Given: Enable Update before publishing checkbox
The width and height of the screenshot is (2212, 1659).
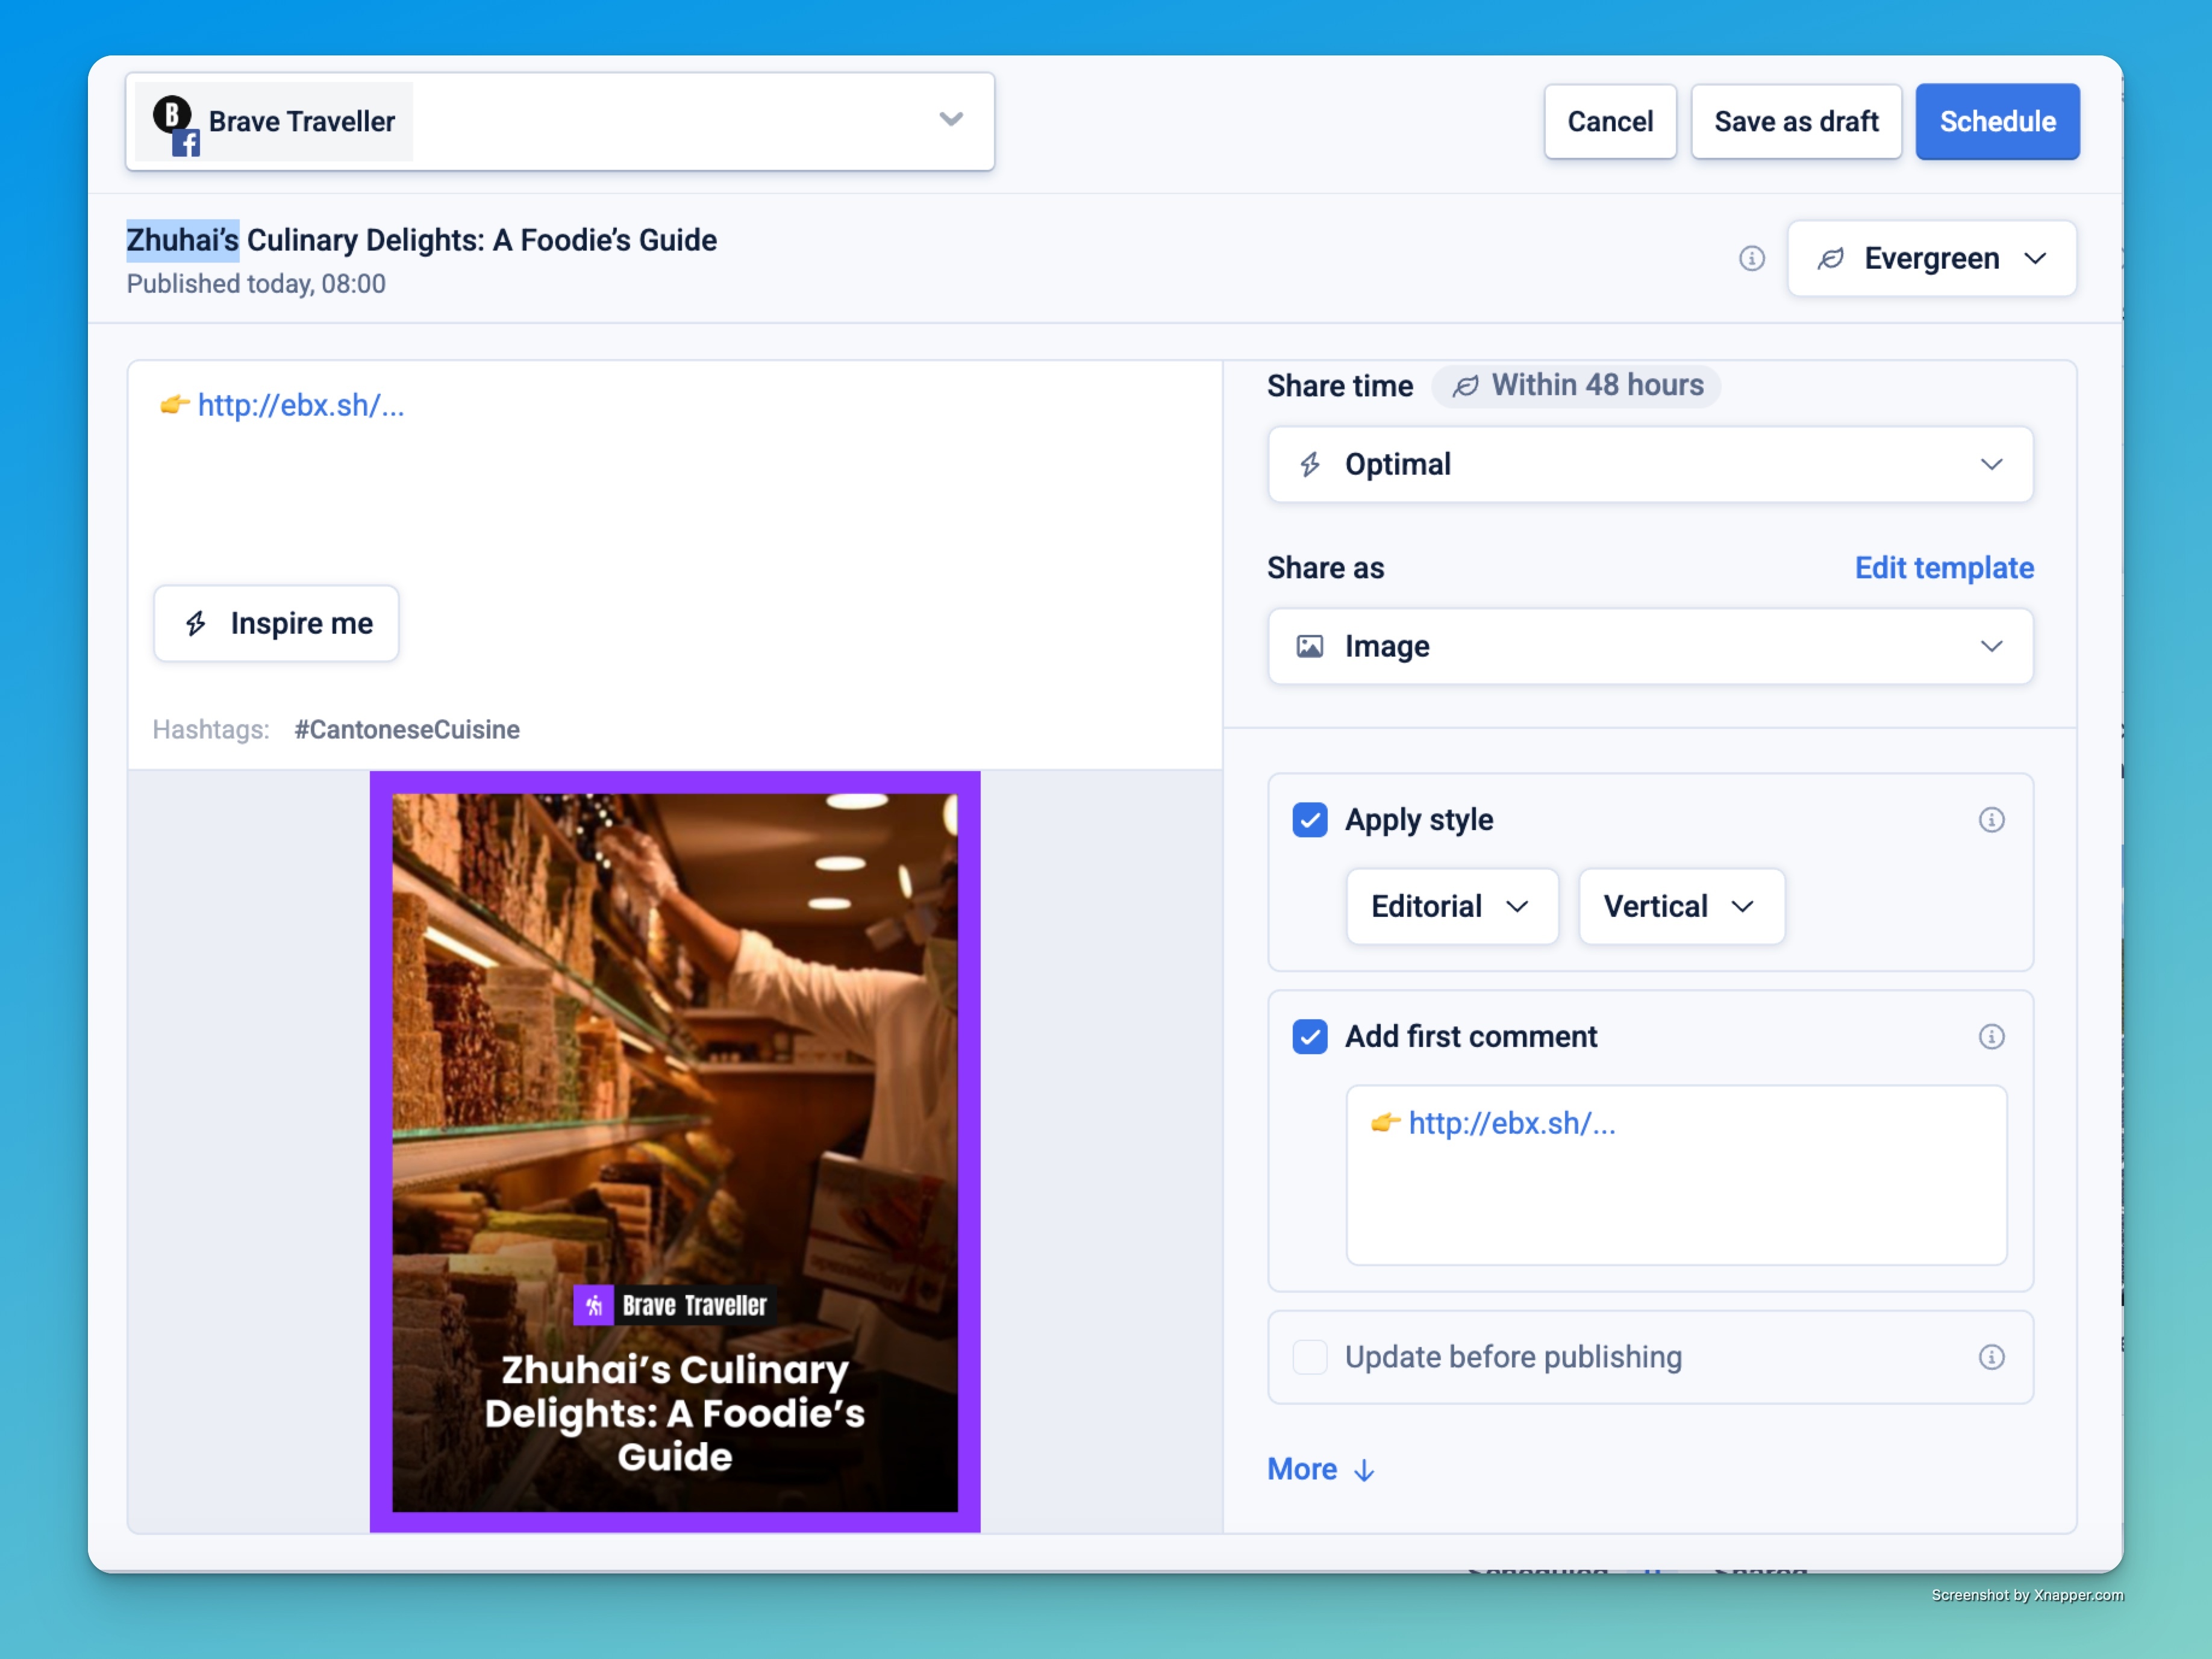Looking at the screenshot, I should tap(1309, 1357).
